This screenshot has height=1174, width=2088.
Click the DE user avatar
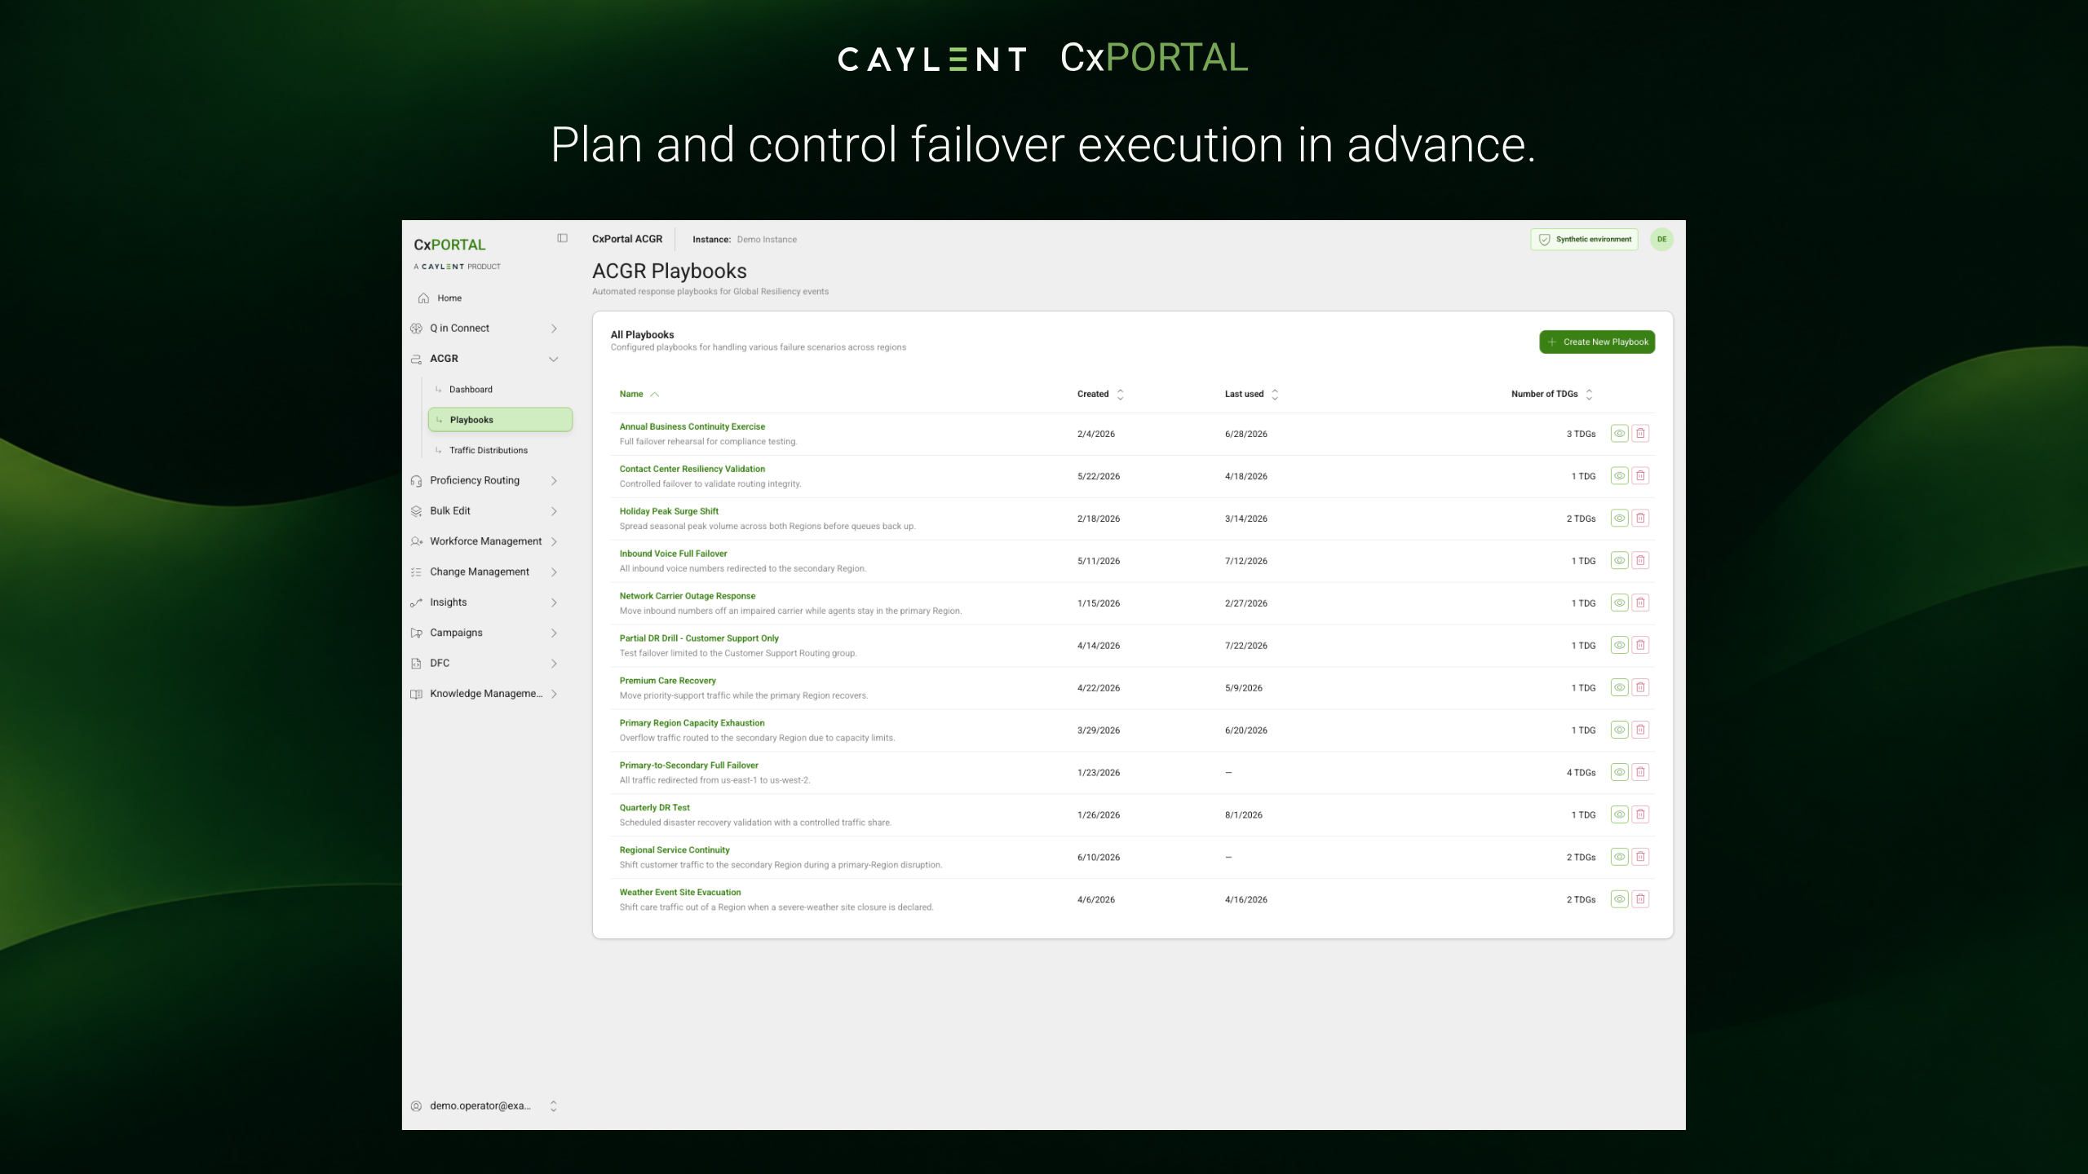pos(1661,240)
